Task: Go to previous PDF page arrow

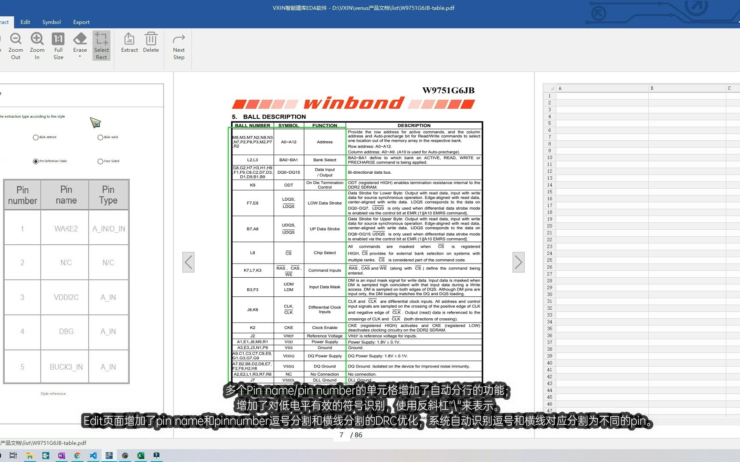Action: click(188, 262)
